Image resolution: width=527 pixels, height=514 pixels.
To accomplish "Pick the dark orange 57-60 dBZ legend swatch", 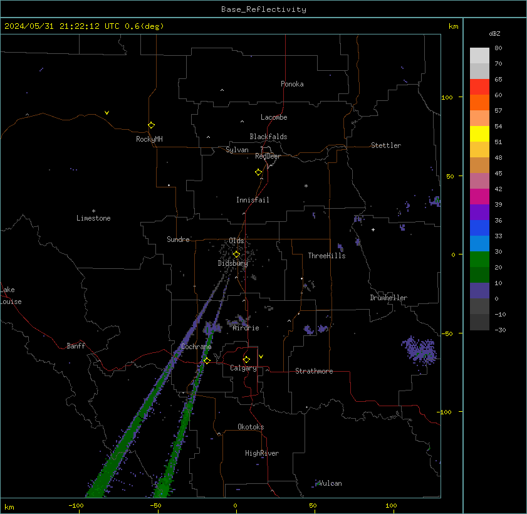I will pyautogui.click(x=479, y=103).
